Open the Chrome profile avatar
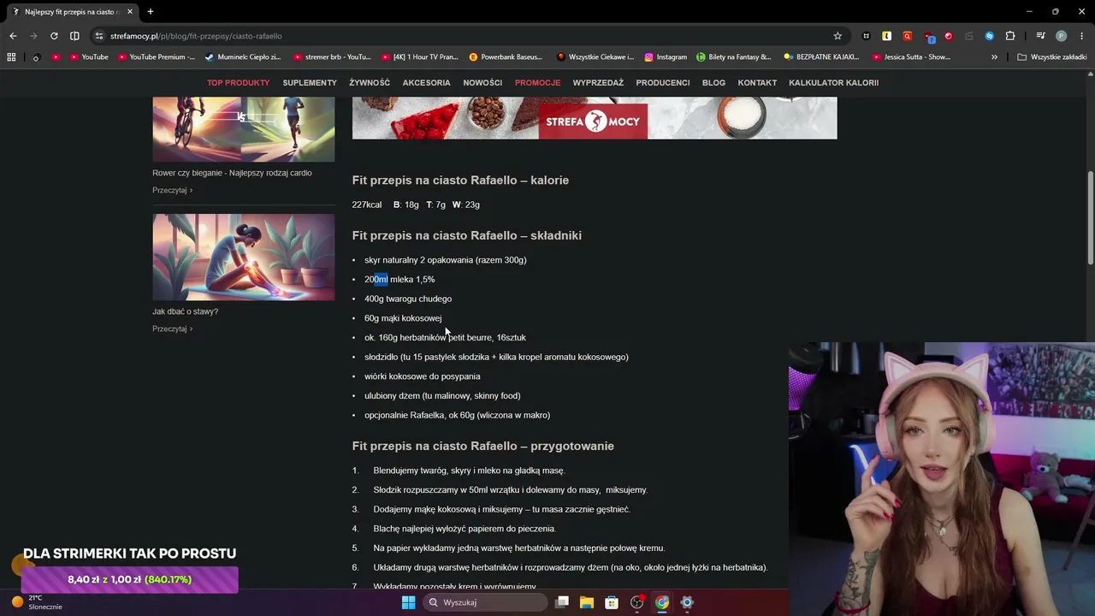Screen dimensions: 1095x616 [x=1062, y=36]
